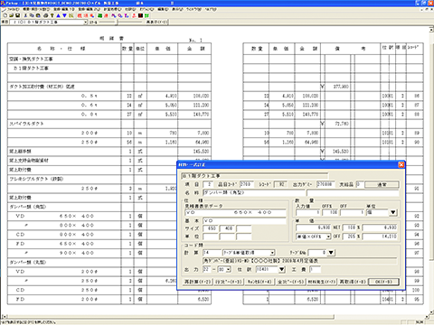This screenshot has height=325, width=434.
Task: Click the 項目 number field
Action: (208, 184)
